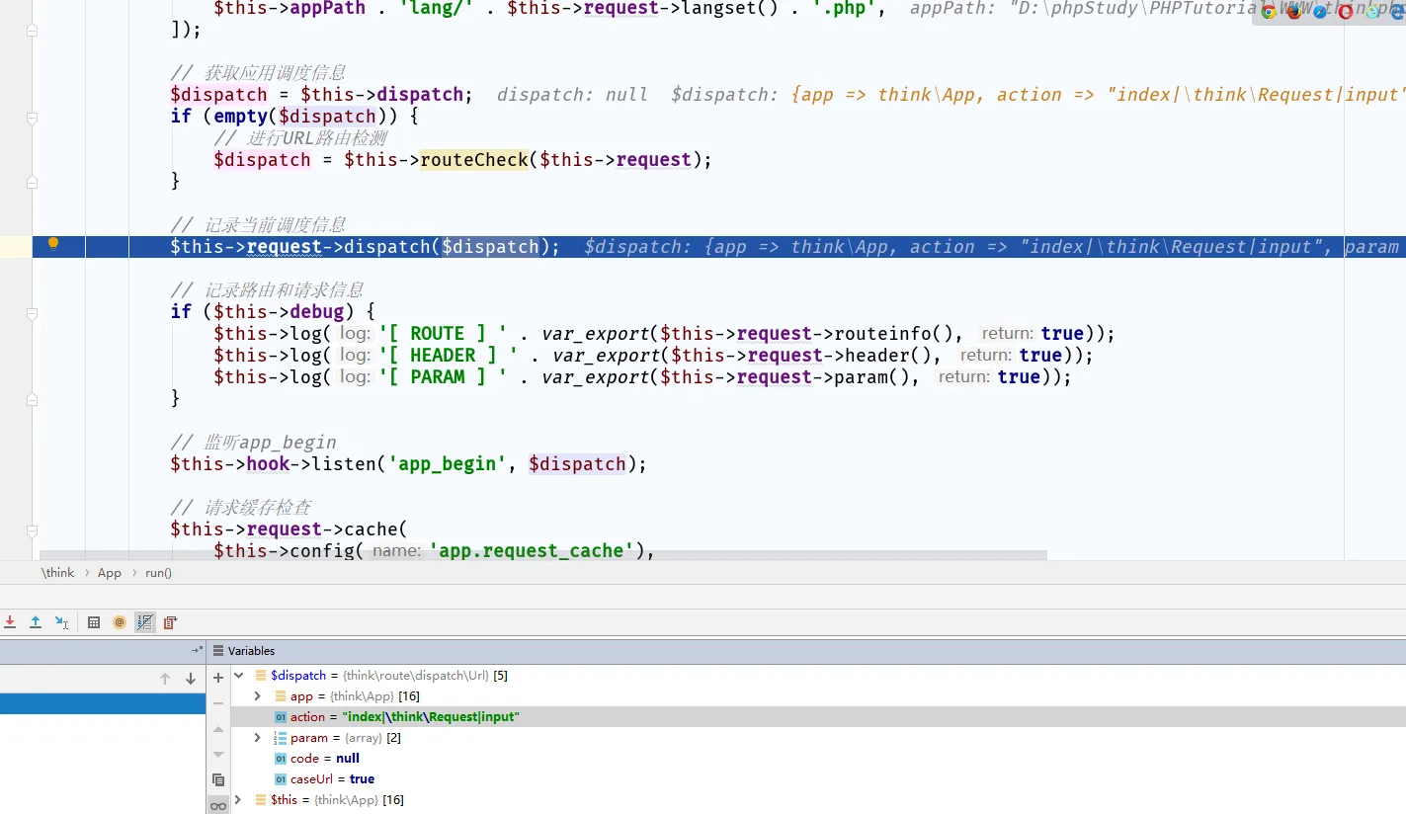The height and width of the screenshot is (814, 1406).
Task: Expand the app variable node
Action: coord(258,696)
